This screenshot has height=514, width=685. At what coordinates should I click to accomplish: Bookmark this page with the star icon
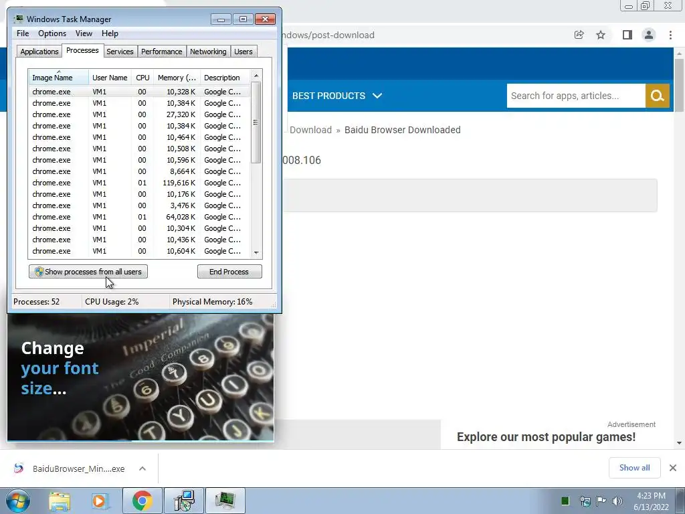601,35
